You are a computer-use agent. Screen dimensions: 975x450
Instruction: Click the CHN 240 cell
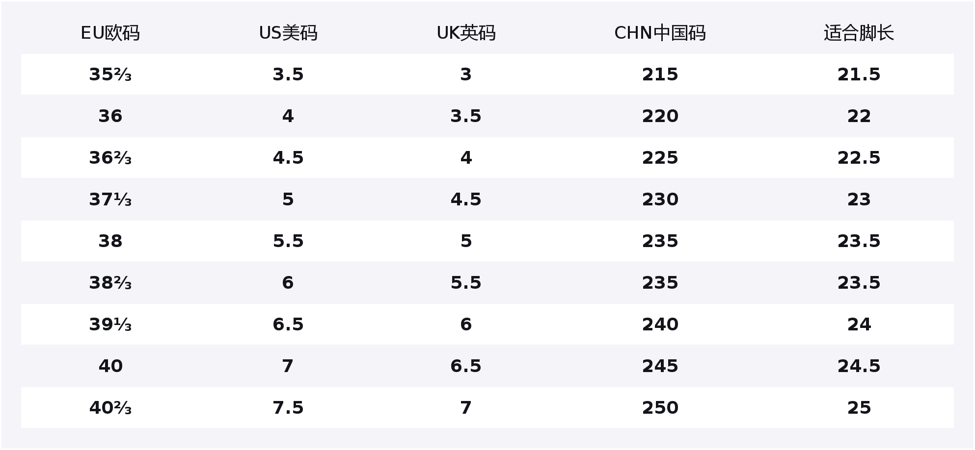(x=660, y=325)
